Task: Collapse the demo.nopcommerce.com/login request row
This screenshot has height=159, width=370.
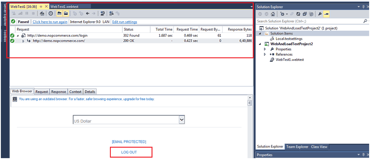Action: point(18,36)
